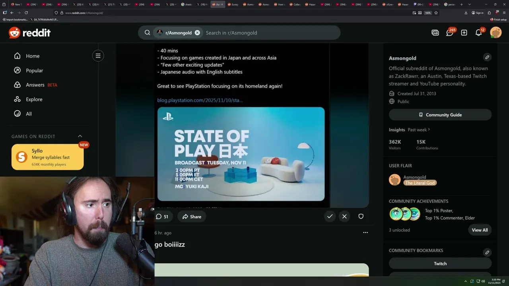Viewport: 509px width, 286px height.
Task: Expand Insights Past week chevron
Action: click(x=429, y=129)
